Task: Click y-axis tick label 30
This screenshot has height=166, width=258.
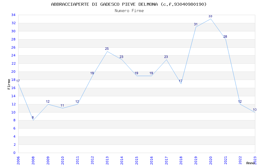Action: pyautogui.click(x=13, y=31)
